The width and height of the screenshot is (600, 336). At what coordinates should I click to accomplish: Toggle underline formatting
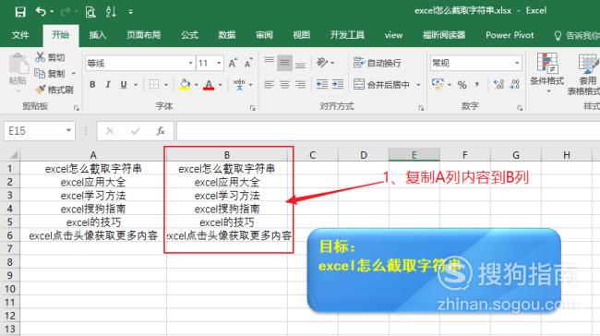pyautogui.click(x=123, y=85)
